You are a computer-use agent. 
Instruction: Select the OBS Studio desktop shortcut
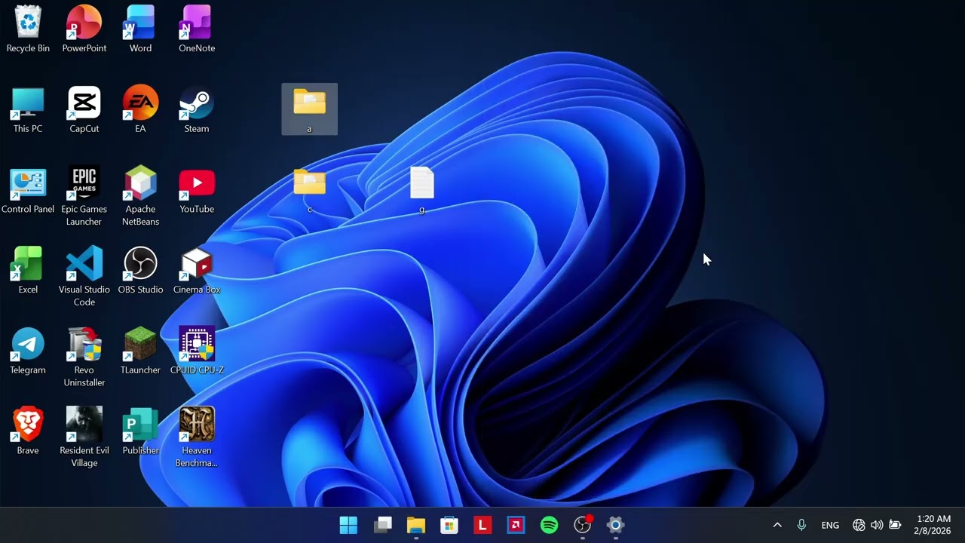click(x=140, y=271)
